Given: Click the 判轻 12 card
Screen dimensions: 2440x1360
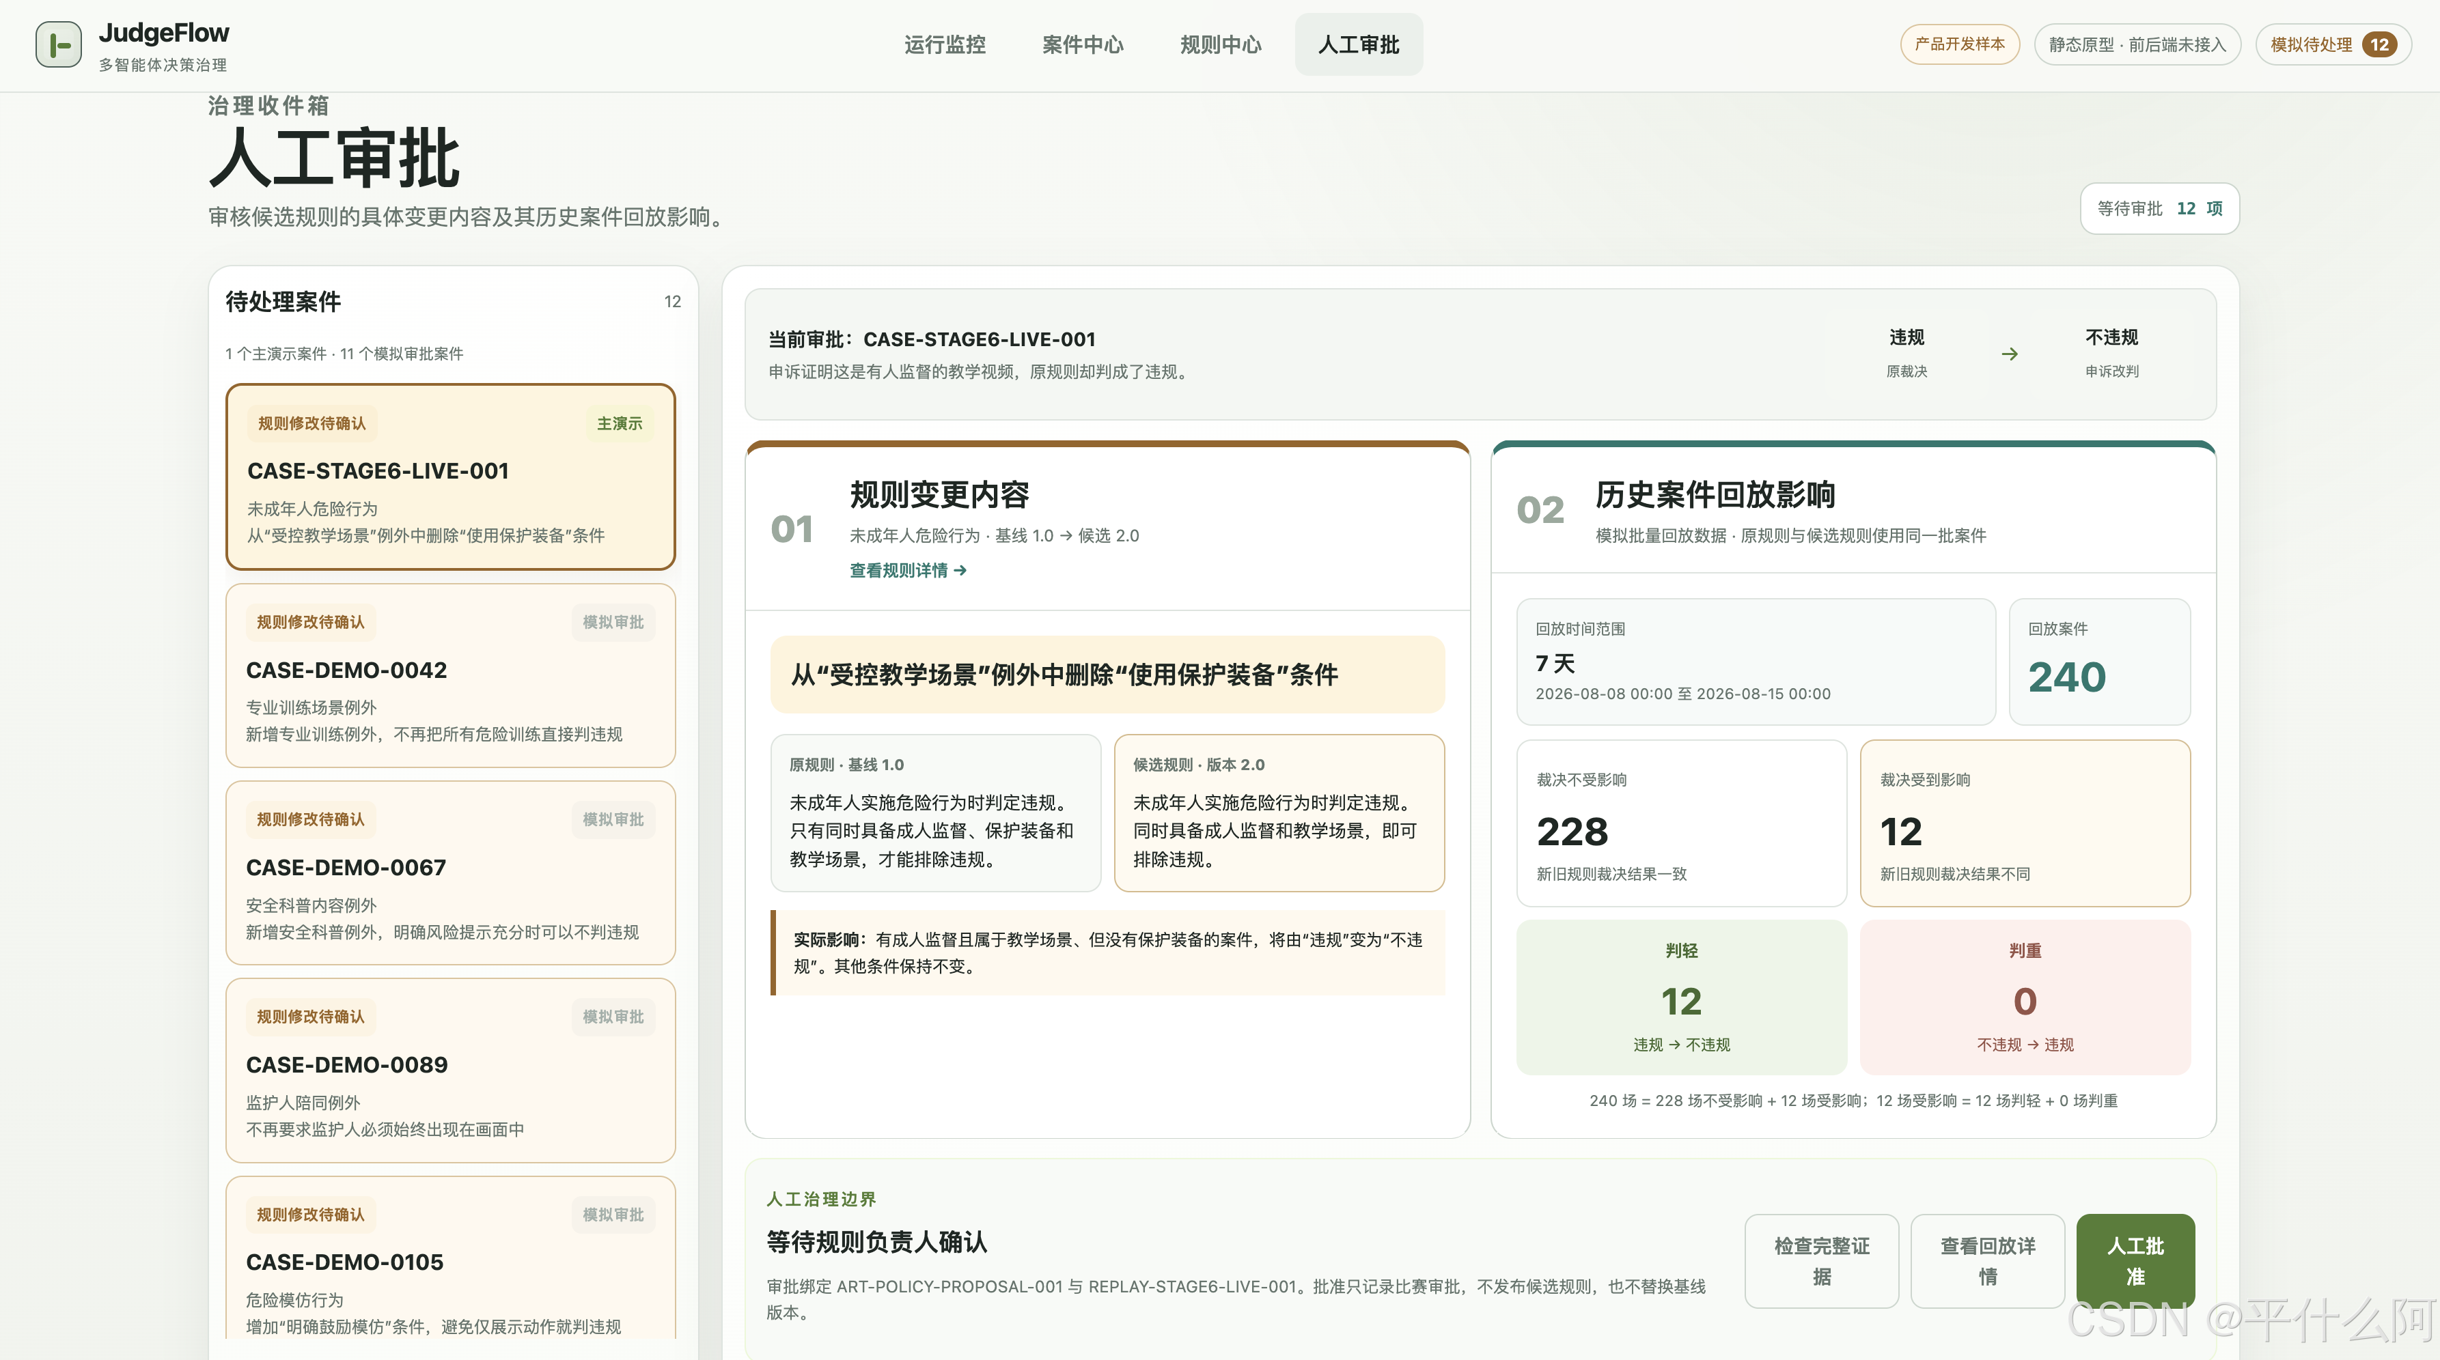Looking at the screenshot, I should (1681, 997).
